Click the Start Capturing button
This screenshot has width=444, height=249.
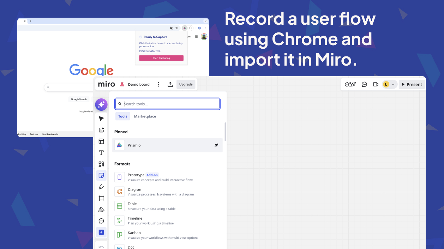point(161,58)
